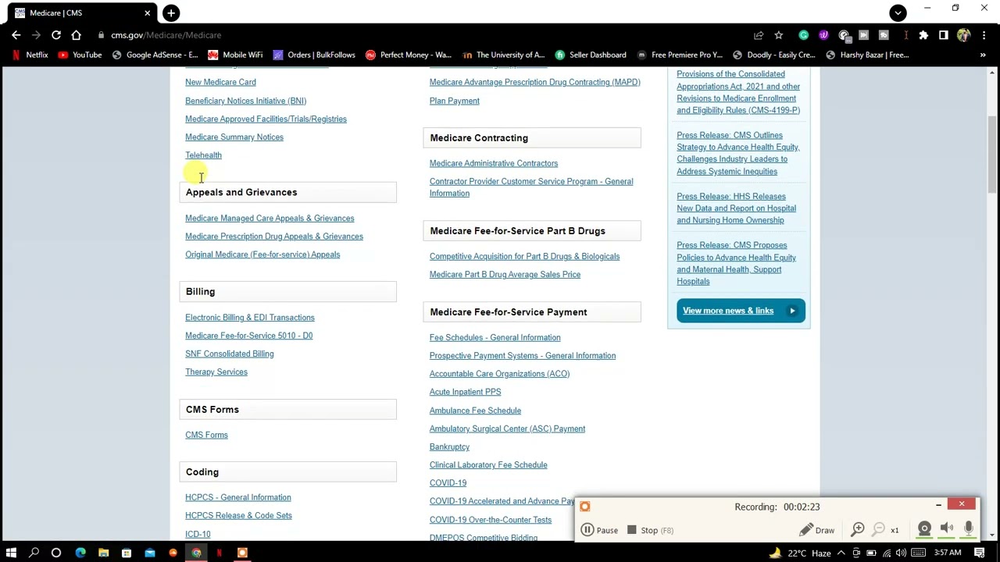Click the share page icon in address bar

pos(759,35)
